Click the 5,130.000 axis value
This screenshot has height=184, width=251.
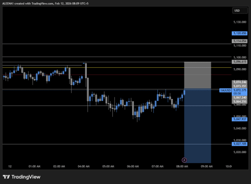click(240, 22)
